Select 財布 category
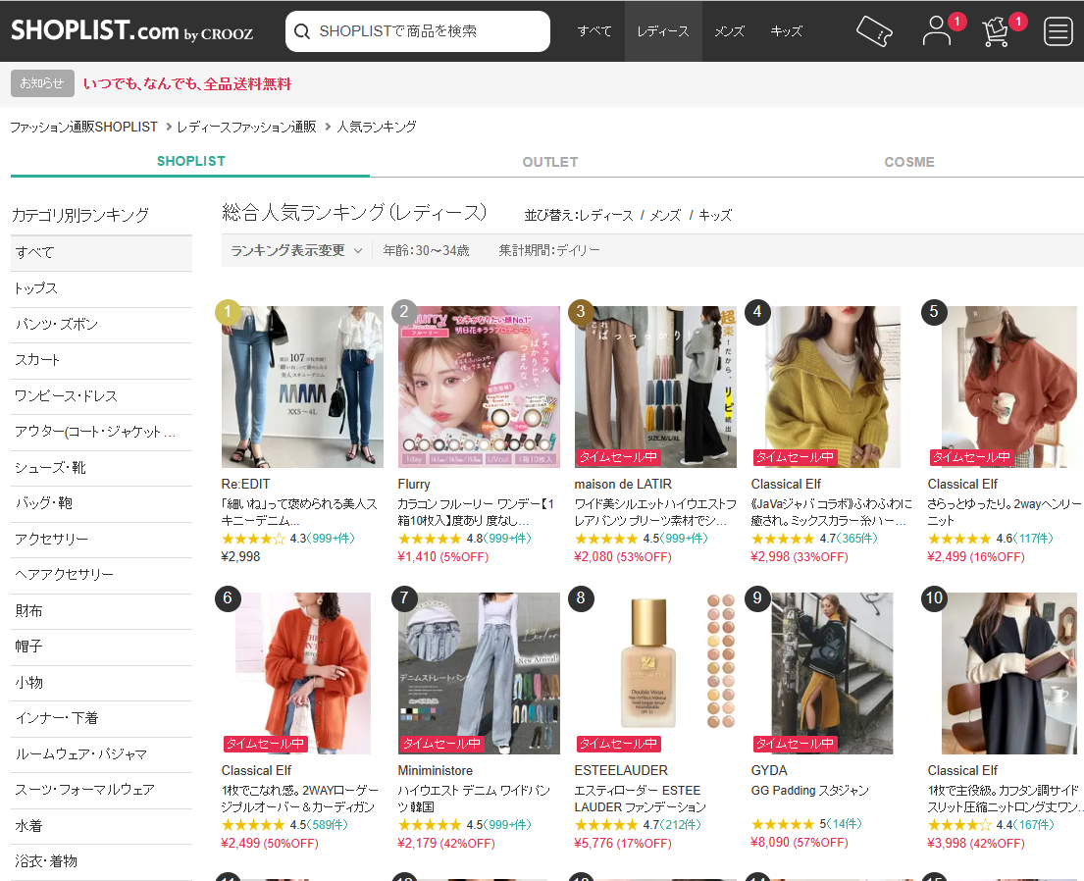 coord(102,611)
